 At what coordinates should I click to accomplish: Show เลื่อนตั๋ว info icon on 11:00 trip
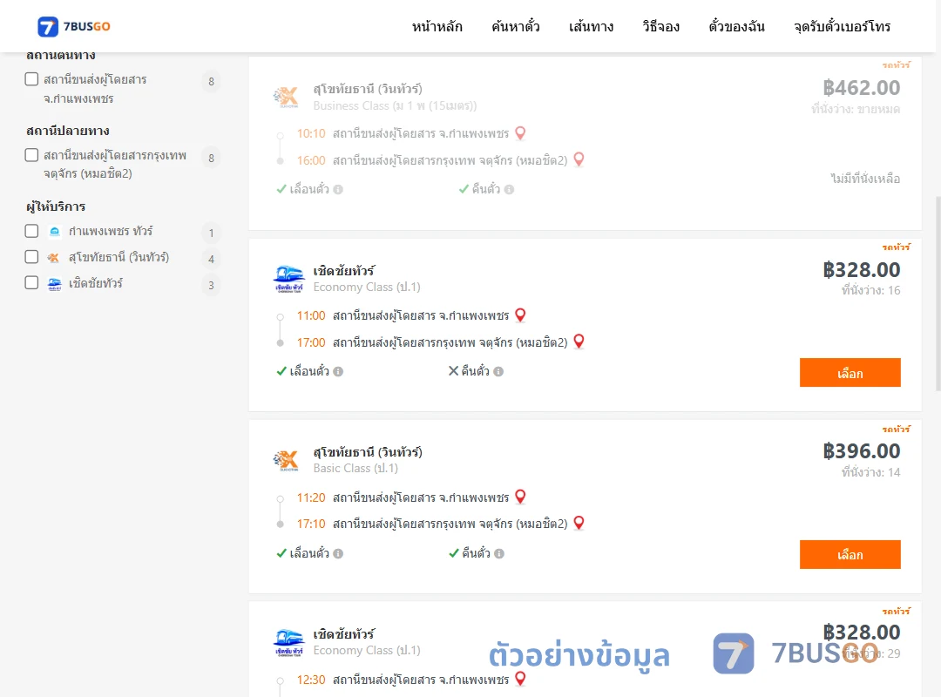click(338, 372)
